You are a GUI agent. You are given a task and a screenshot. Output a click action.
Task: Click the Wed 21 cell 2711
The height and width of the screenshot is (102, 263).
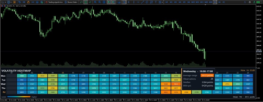pos(227,84)
